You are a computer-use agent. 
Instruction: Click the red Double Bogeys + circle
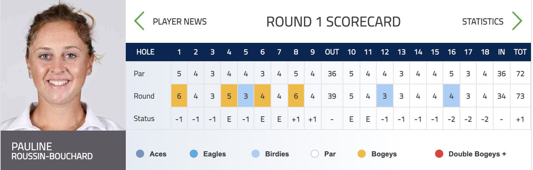pos(439,154)
